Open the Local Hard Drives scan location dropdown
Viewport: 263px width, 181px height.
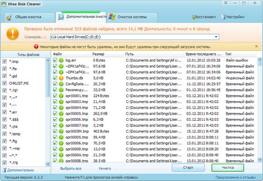pyautogui.click(x=216, y=37)
